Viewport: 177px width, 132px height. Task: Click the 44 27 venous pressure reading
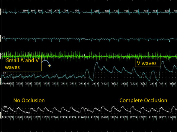click(x=105, y=83)
